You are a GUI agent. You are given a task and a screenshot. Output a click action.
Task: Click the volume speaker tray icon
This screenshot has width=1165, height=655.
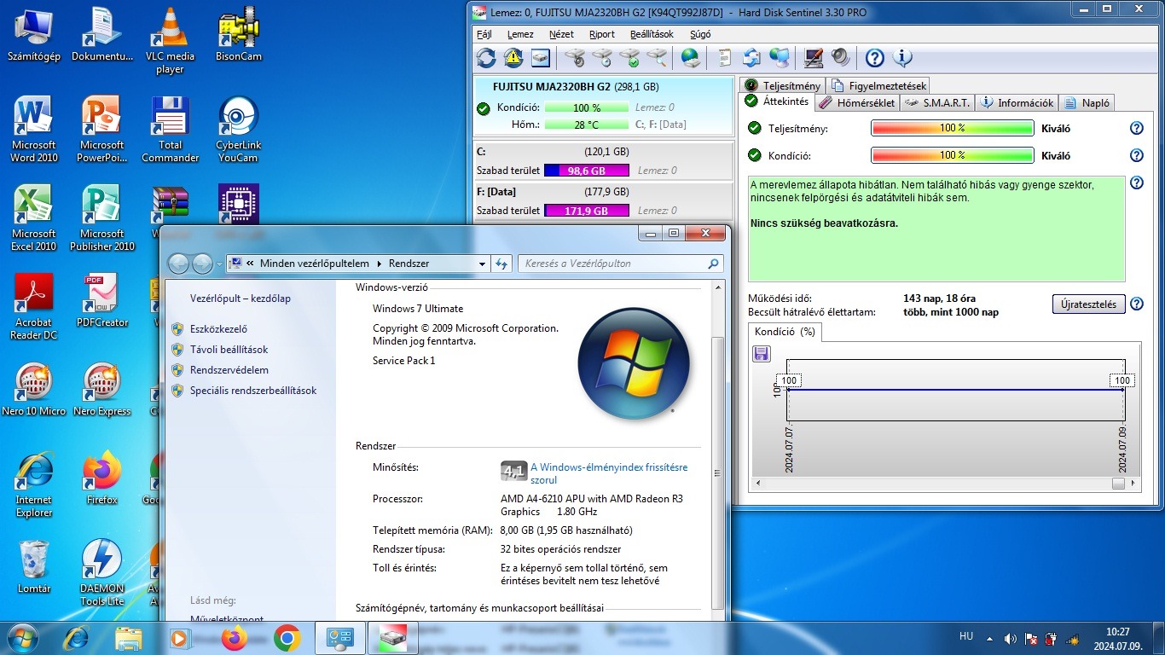click(x=1011, y=638)
